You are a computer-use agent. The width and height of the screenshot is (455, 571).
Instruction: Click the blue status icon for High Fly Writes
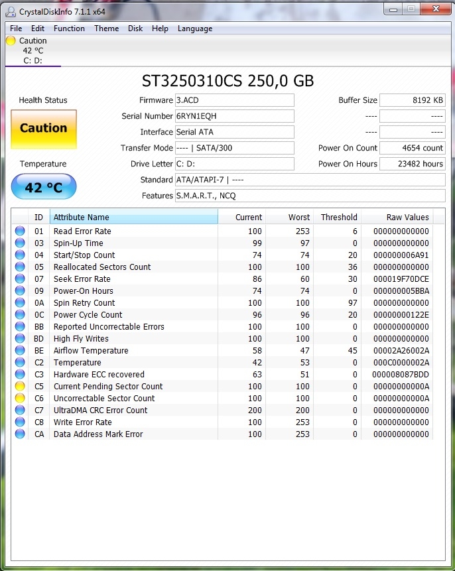tap(20, 338)
